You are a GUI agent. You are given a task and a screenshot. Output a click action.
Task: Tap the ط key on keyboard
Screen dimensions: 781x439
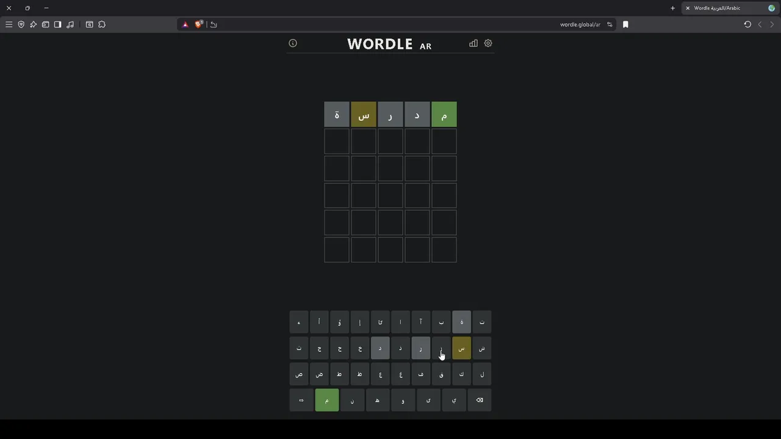point(340,374)
